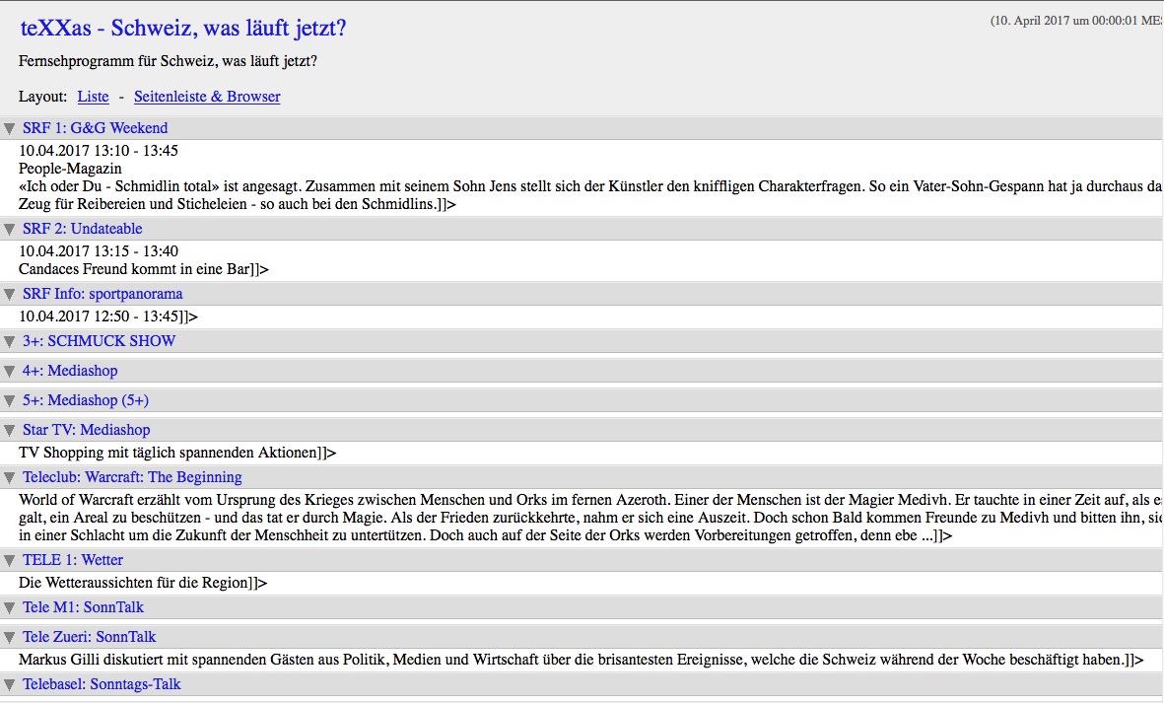1164x703 pixels.
Task: Toggle the 4+: Mediashop triangle
Action: coord(10,371)
